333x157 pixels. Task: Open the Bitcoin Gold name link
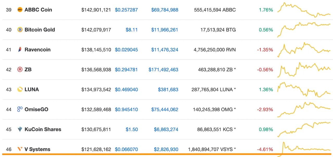point(40,30)
